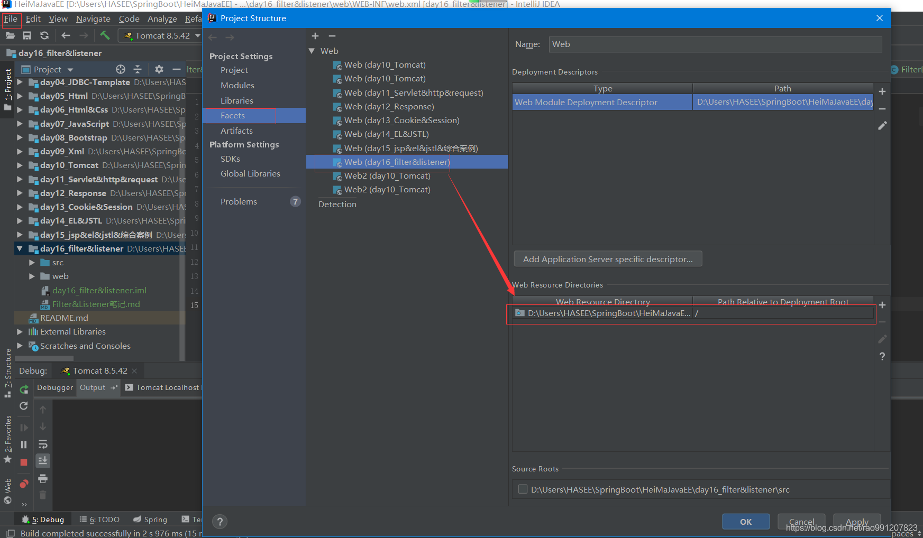
Task: Hide the Project panel with minus icon
Action: pos(177,69)
